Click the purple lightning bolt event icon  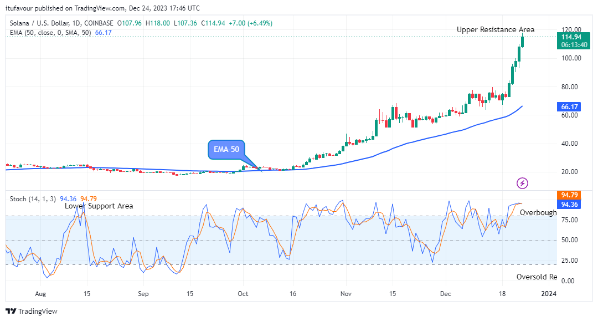522,183
